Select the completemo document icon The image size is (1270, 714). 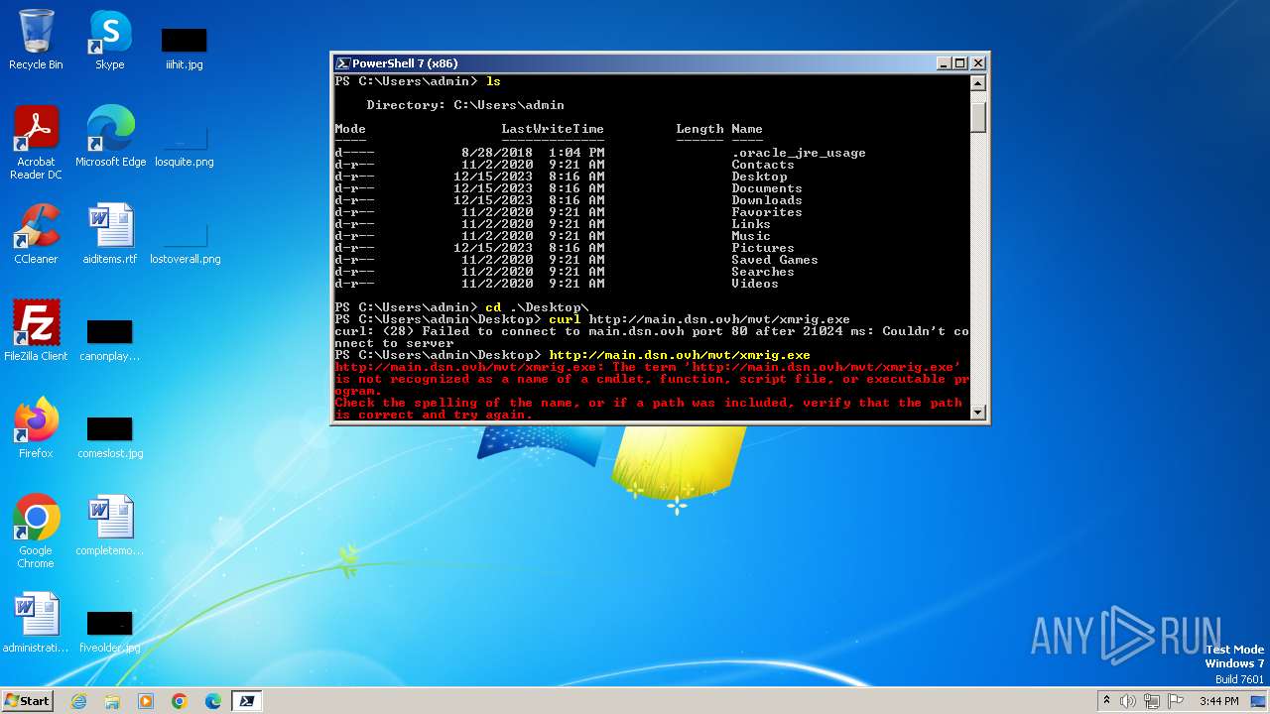tap(109, 526)
